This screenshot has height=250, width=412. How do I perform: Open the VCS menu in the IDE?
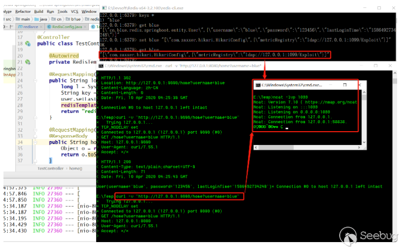pos(75,11)
